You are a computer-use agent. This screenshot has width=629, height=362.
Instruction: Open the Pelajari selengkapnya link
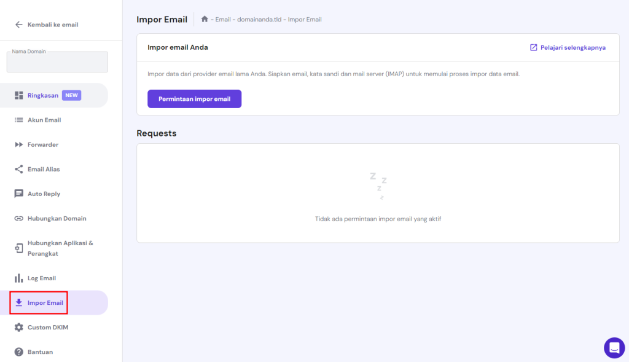[x=572, y=47]
